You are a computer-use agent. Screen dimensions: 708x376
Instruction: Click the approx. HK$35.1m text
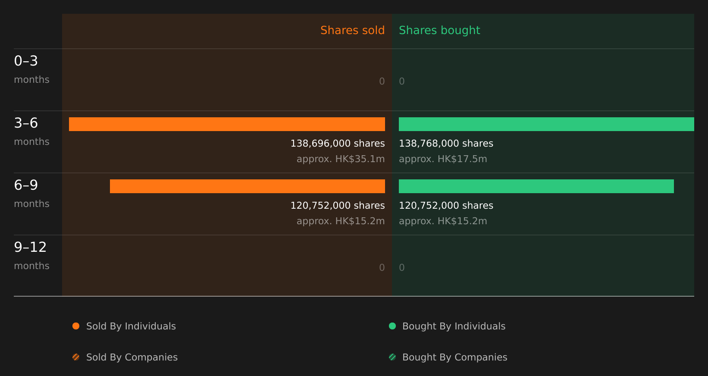(341, 159)
